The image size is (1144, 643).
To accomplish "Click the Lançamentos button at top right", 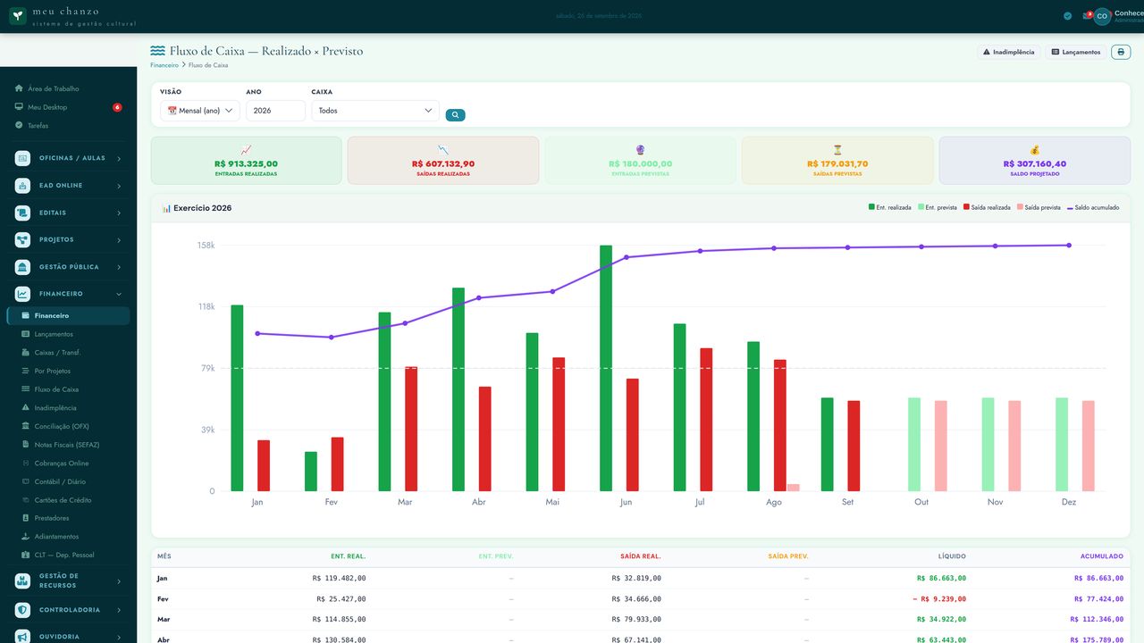I will coord(1076,52).
